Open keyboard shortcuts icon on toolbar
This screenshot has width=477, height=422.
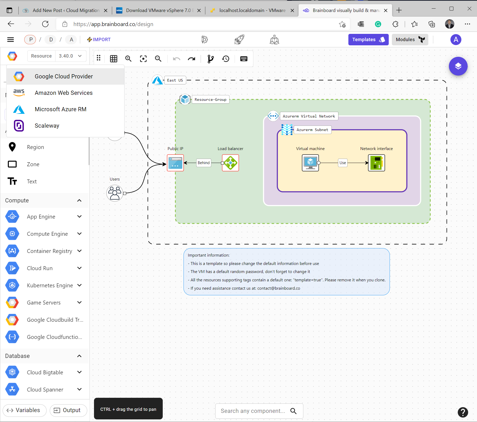[x=244, y=59]
